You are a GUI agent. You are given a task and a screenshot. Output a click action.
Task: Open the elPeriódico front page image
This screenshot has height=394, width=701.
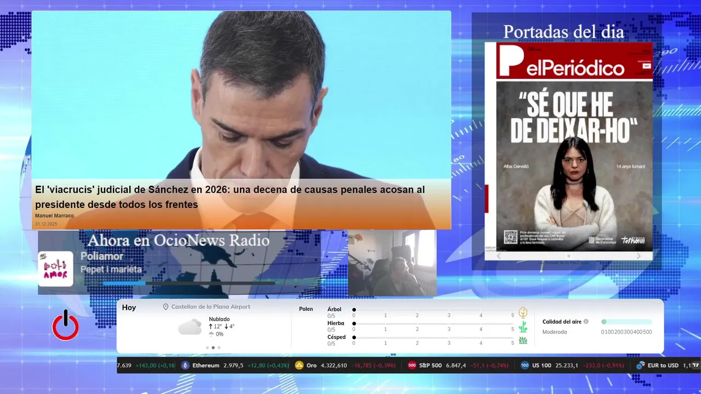[x=568, y=147]
